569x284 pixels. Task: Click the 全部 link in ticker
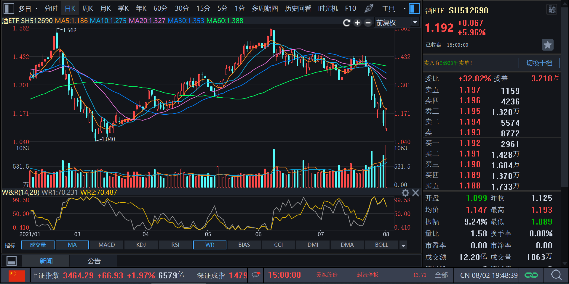(441, 275)
